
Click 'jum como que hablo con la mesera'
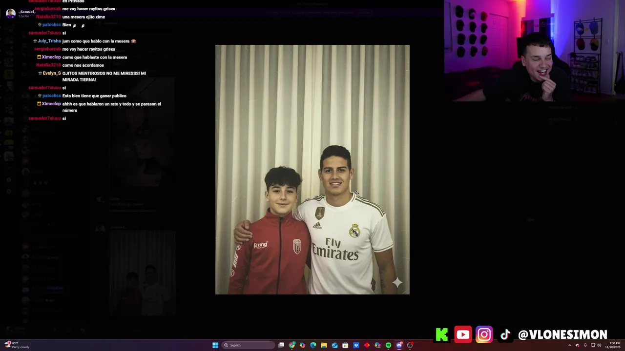tap(96, 41)
